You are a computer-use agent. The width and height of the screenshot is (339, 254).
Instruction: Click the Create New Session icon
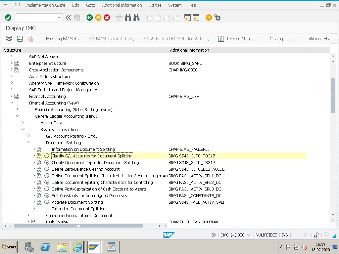point(187,18)
